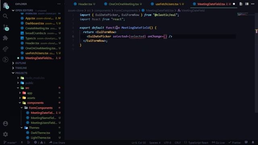Image resolution: width=258 pixels, height=145 pixels.
Task: Click Go Live in the status bar
Action: [x=218, y=143]
